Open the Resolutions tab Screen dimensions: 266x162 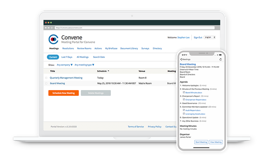click(68, 48)
